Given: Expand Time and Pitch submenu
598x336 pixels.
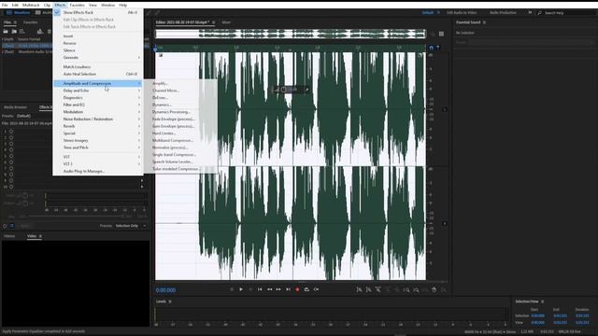Looking at the screenshot, I should (98, 147).
